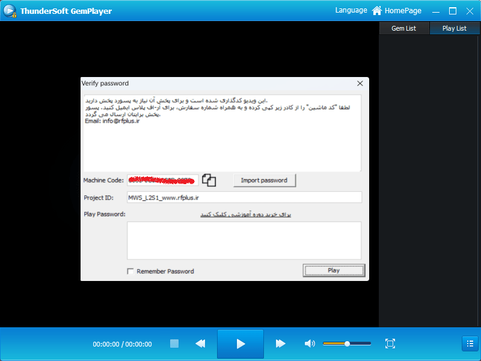The width and height of the screenshot is (481, 361).
Task: Click the copy Machine Code icon
Action: (x=209, y=180)
